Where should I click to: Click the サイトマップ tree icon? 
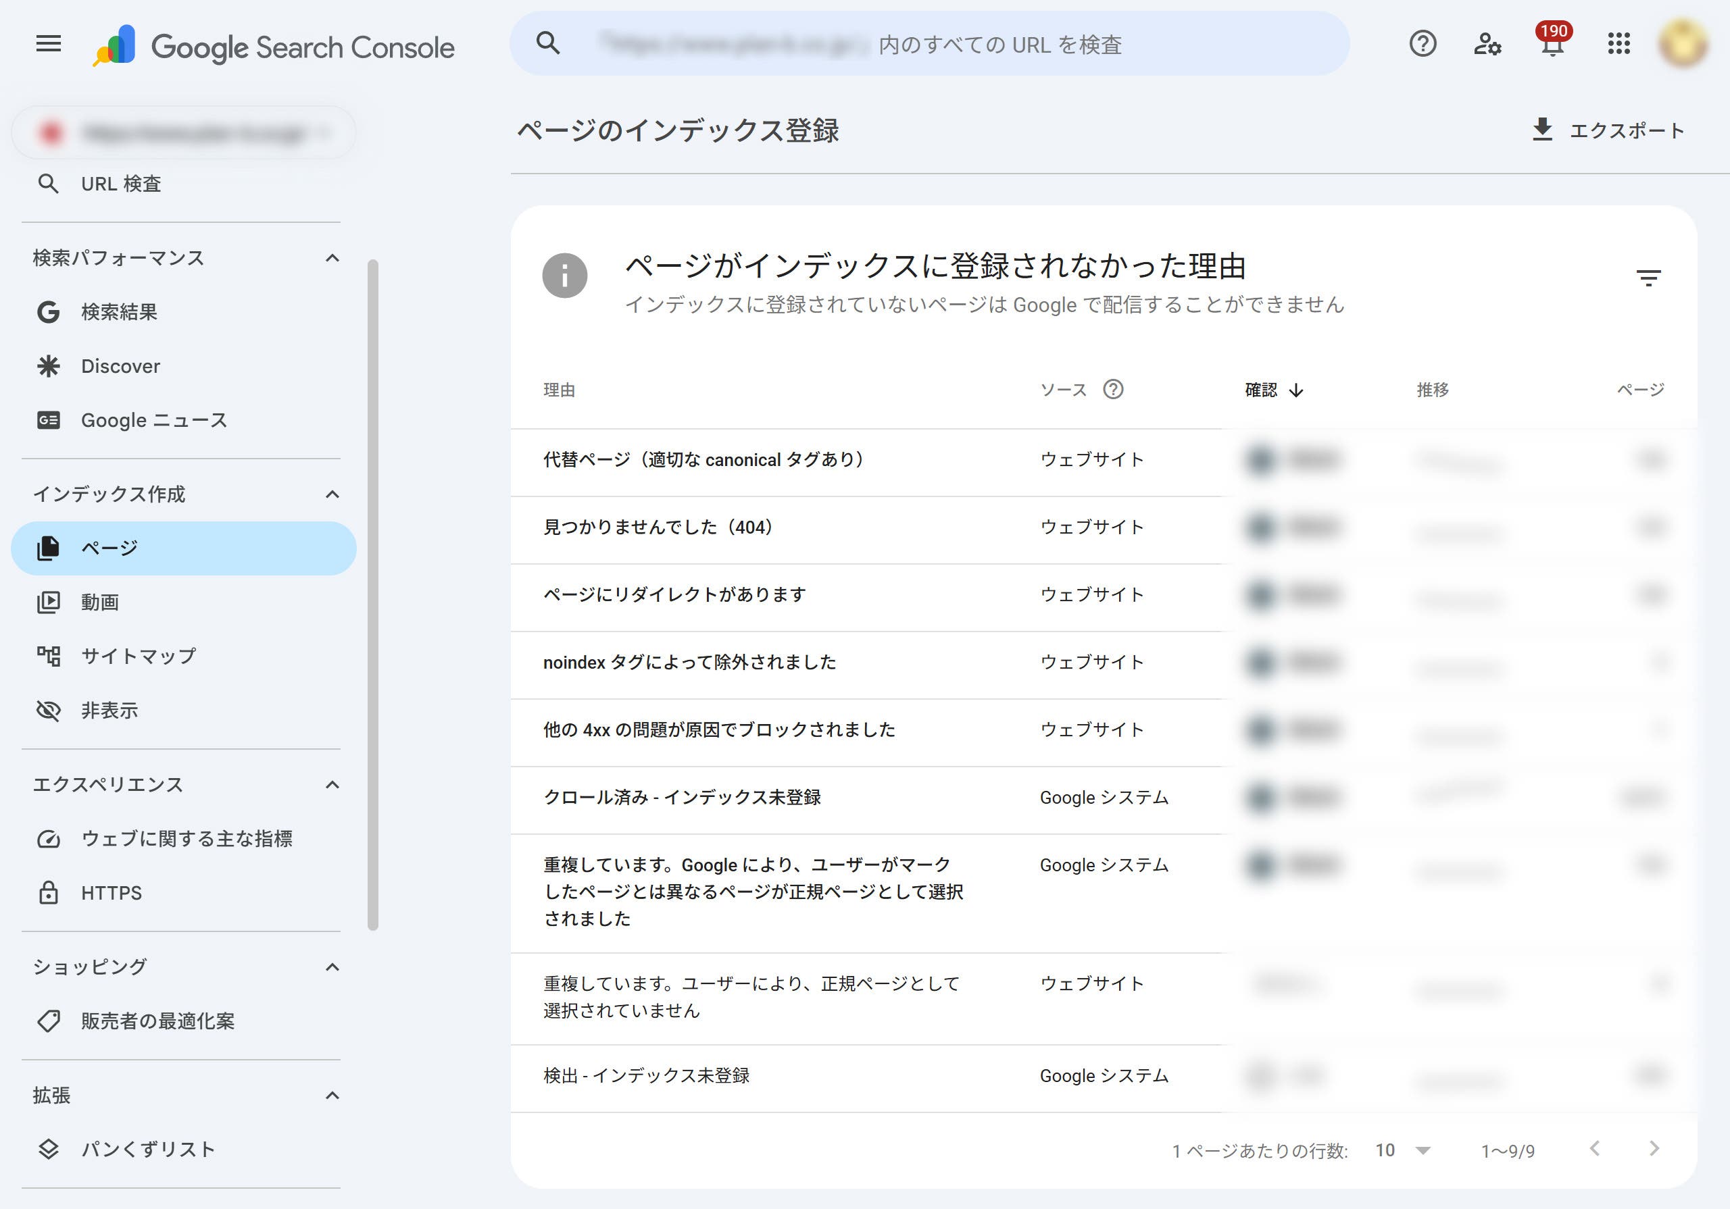pos(48,656)
